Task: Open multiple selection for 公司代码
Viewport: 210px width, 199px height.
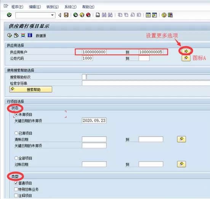Action: click(x=186, y=58)
